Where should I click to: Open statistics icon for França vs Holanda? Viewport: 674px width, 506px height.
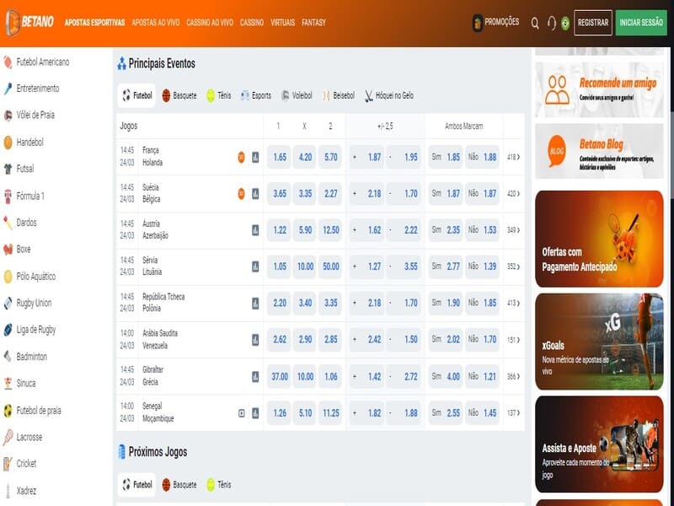tap(255, 157)
